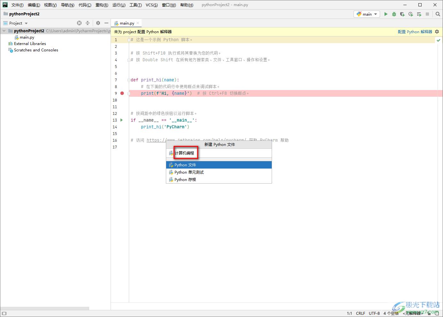The width and height of the screenshot is (443, 317).
Task: Click the tool window toggle icon in bottom-left corner
Action: [x=4, y=313]
